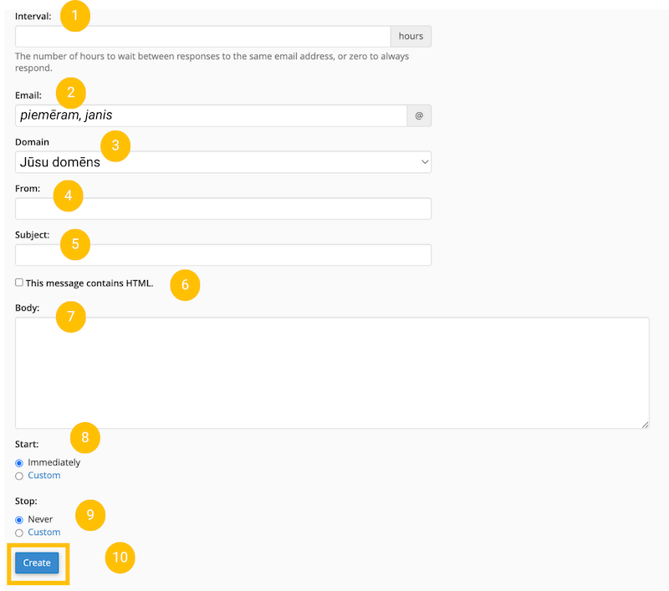This screenshot has height=591, width=669.
Task: Focus the Email address input field
Action: [211, 115]
